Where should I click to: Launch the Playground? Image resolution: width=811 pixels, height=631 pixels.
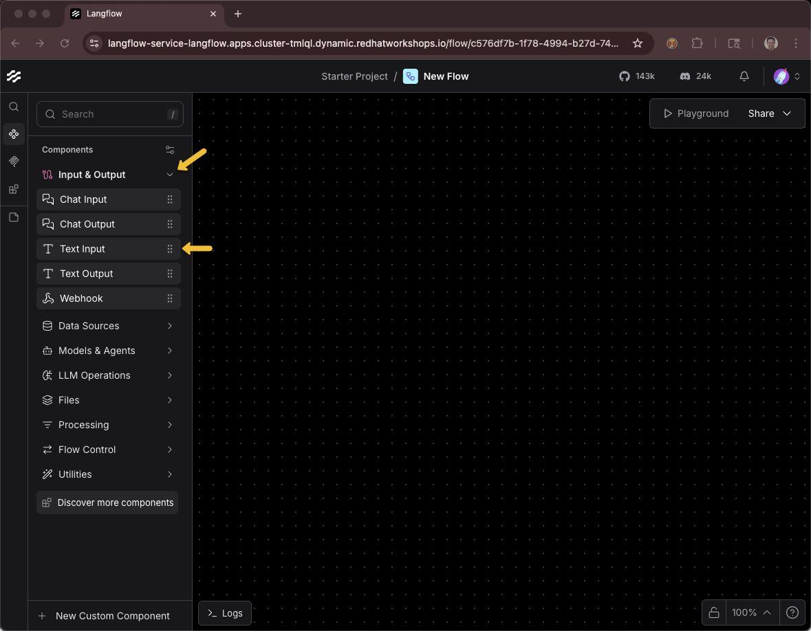695,113
